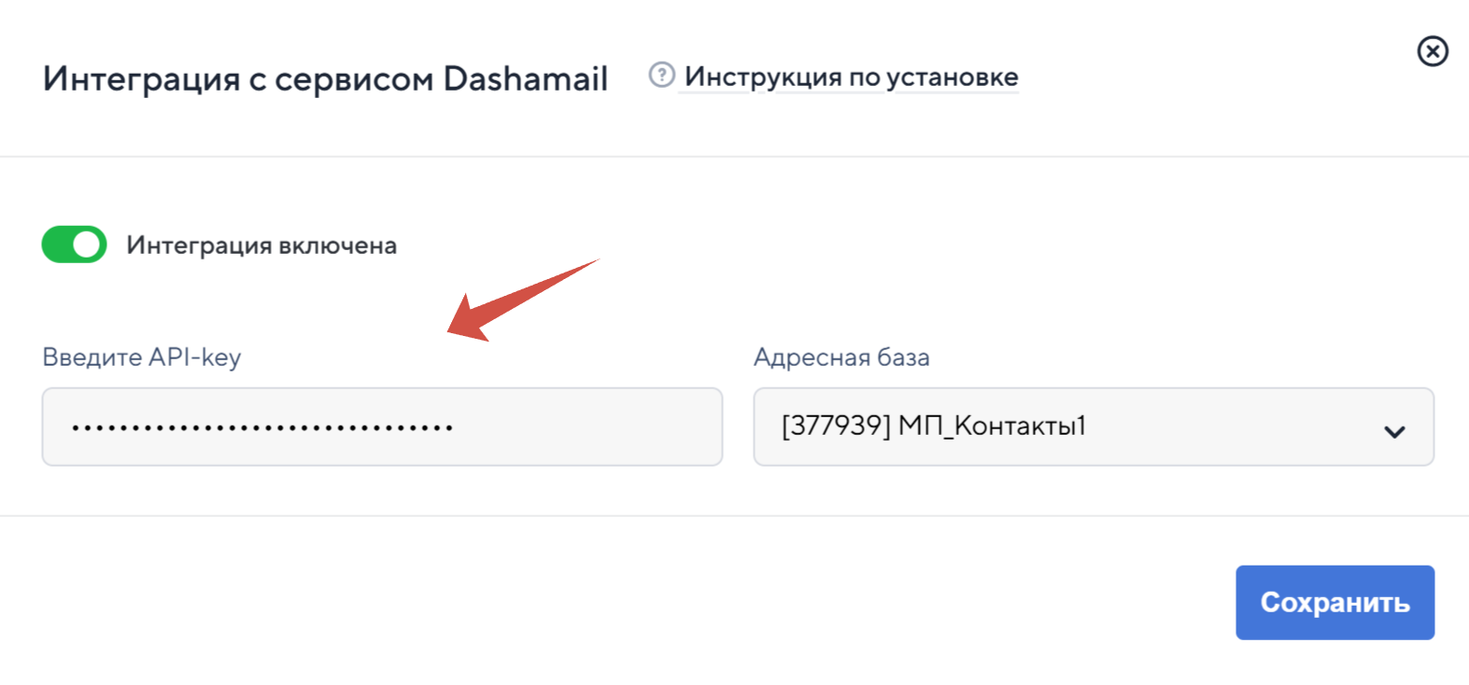Image resolution: width=1469 pixels, height=685 pixels.
Task: Select the [377939] МП_Контакты1 value
Action: click(934, 426)
